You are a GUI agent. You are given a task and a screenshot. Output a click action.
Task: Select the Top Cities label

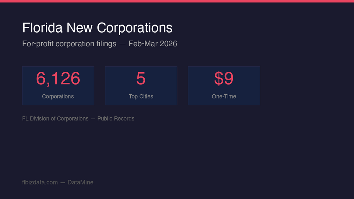(x=141, y=97)
